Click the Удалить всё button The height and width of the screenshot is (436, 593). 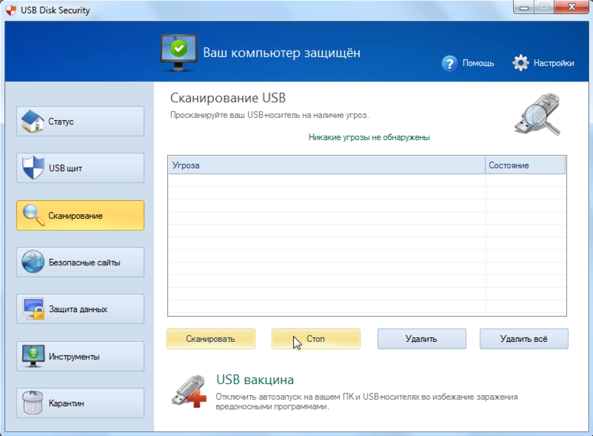(x=524, y=339)
